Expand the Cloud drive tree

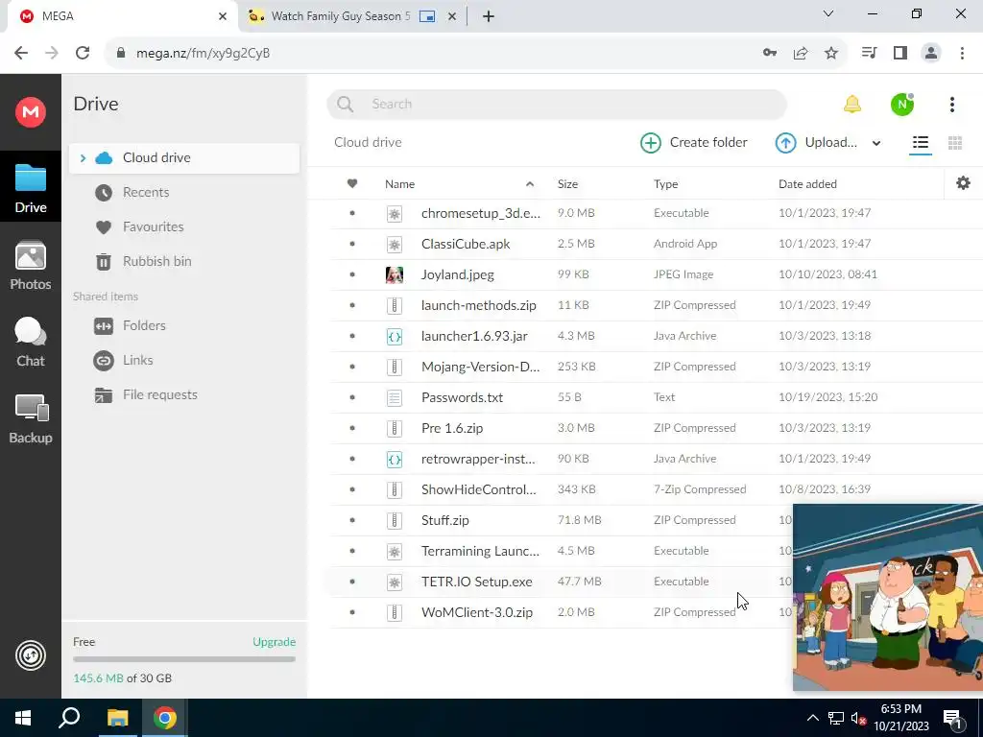point(83,158)
